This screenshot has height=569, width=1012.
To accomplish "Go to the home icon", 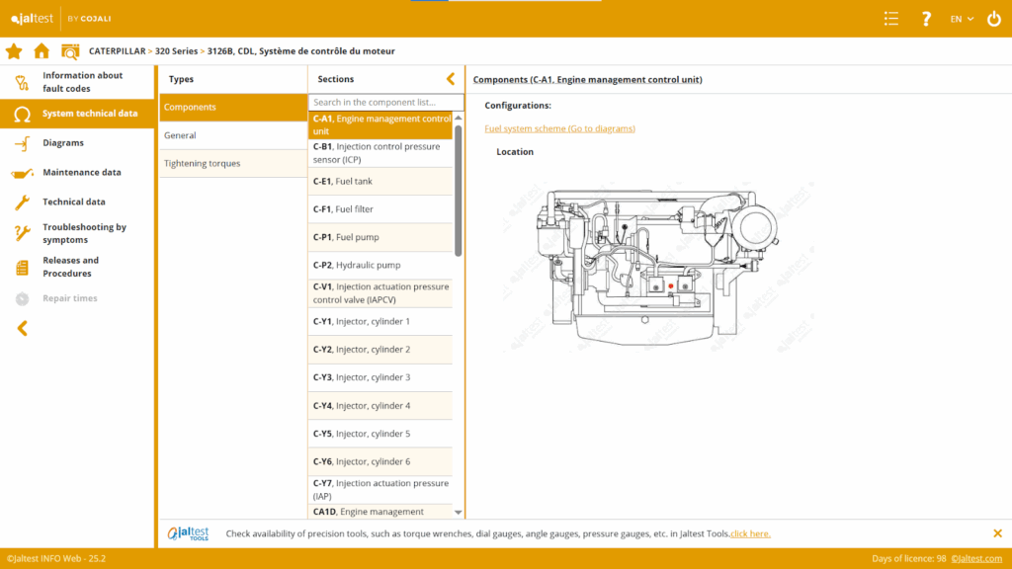I will (x=42, y=51).
